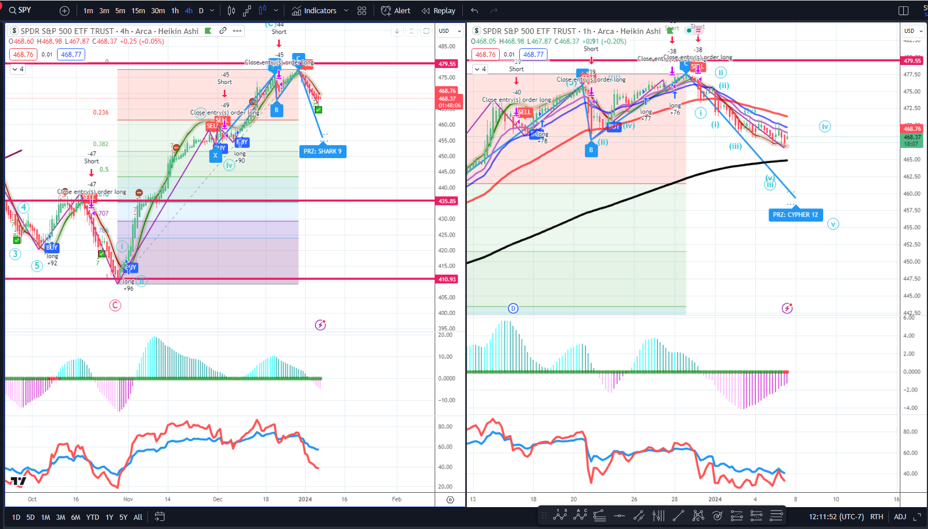Collapse the 4 indicators legend on the 4h chart
This screenshot has height=529, width=928.
[x=17, y=69]
